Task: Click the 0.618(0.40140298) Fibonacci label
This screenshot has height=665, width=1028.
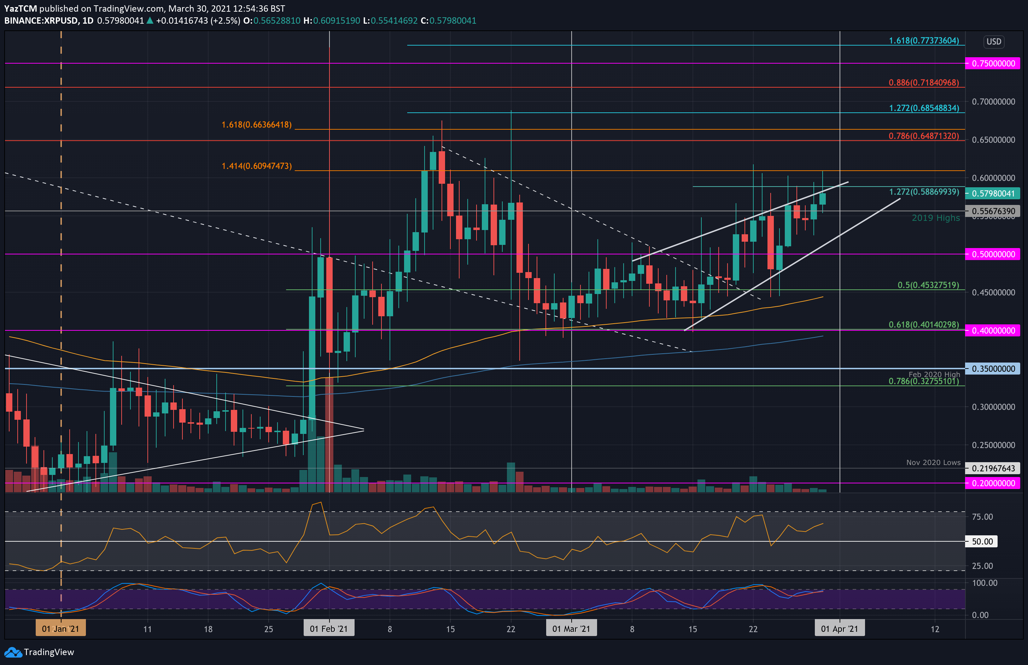Action: click(923, 325)
